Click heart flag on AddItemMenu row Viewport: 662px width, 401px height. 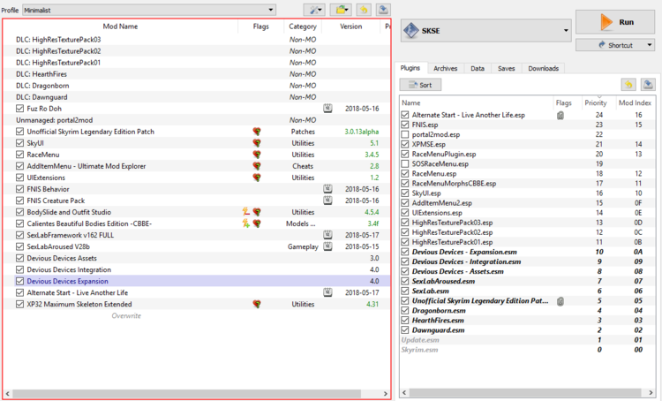[257, 166]
